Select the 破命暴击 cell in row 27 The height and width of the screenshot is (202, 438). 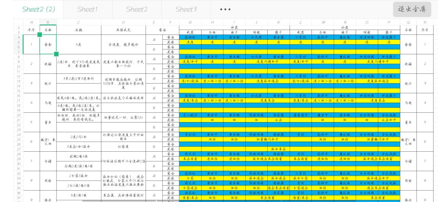coord(279,149)
